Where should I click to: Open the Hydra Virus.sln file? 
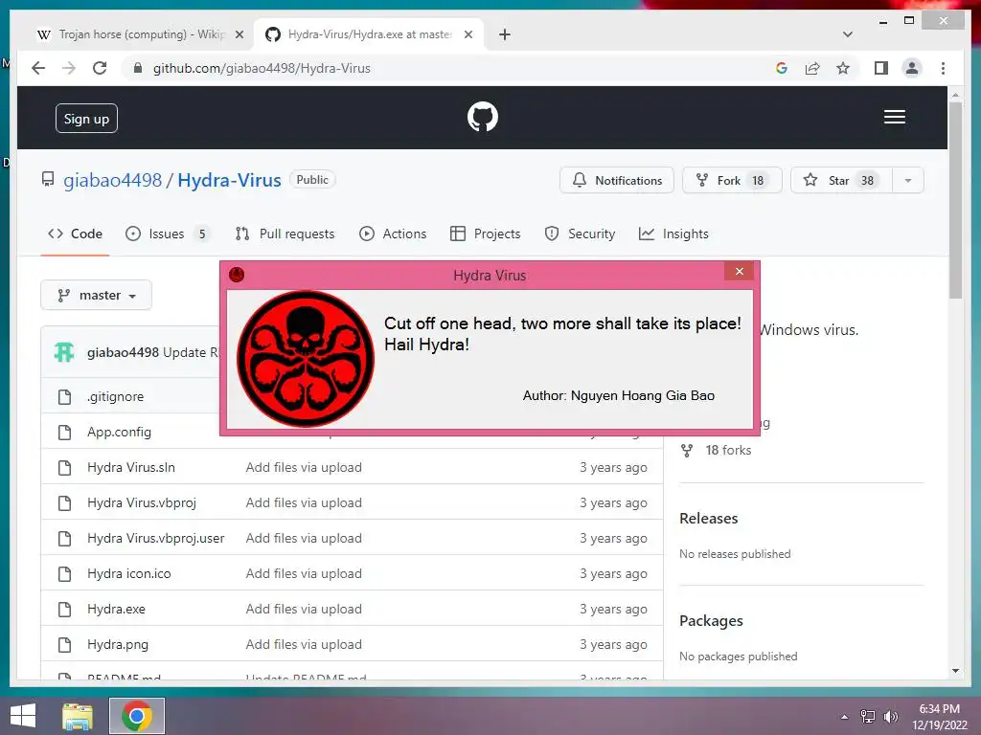click(130, 467)
